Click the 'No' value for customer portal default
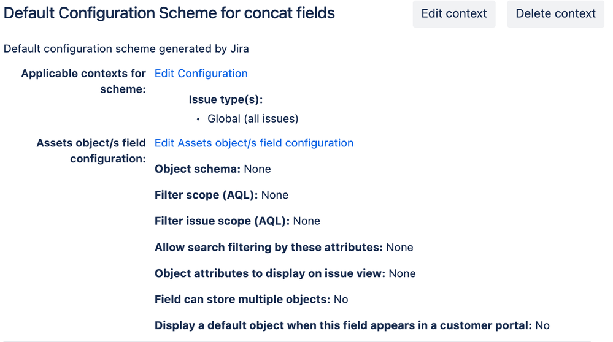The image size is (613, 342). tap(542, 325)
